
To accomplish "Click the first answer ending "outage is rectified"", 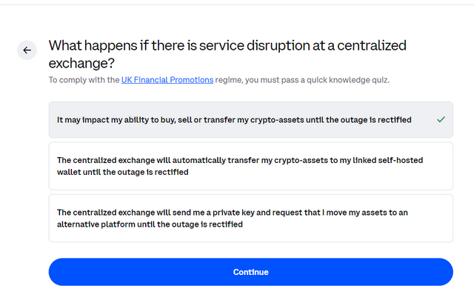I will point(234,119).
